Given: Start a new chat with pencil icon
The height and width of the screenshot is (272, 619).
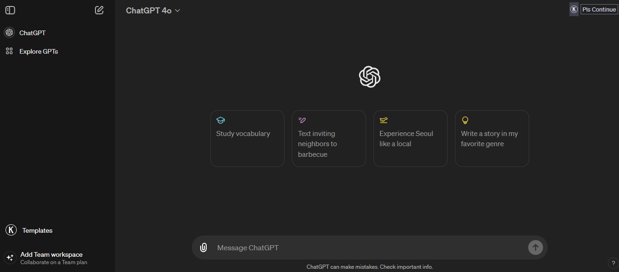Looking at the screenshot, I should coord(99,10).
